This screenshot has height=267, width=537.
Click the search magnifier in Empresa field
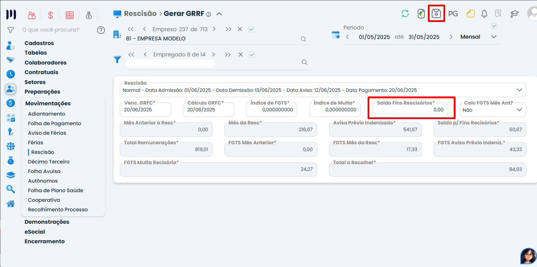303,39
